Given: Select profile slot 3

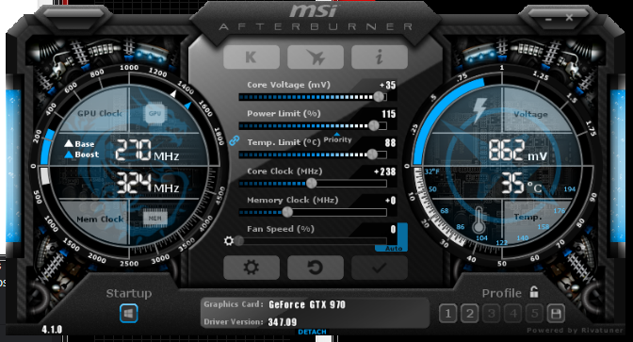Looking at the screenshot, I should (492, 314).
